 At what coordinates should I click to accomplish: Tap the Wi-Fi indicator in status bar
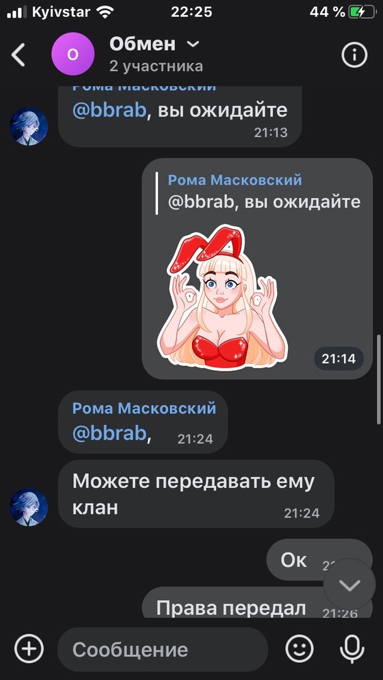(x=105, y=13)
